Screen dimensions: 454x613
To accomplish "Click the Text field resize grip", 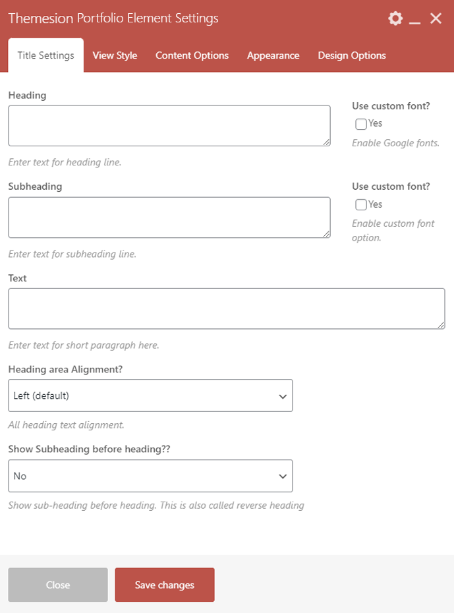I will pyautogui.click(x=441, y=324).
